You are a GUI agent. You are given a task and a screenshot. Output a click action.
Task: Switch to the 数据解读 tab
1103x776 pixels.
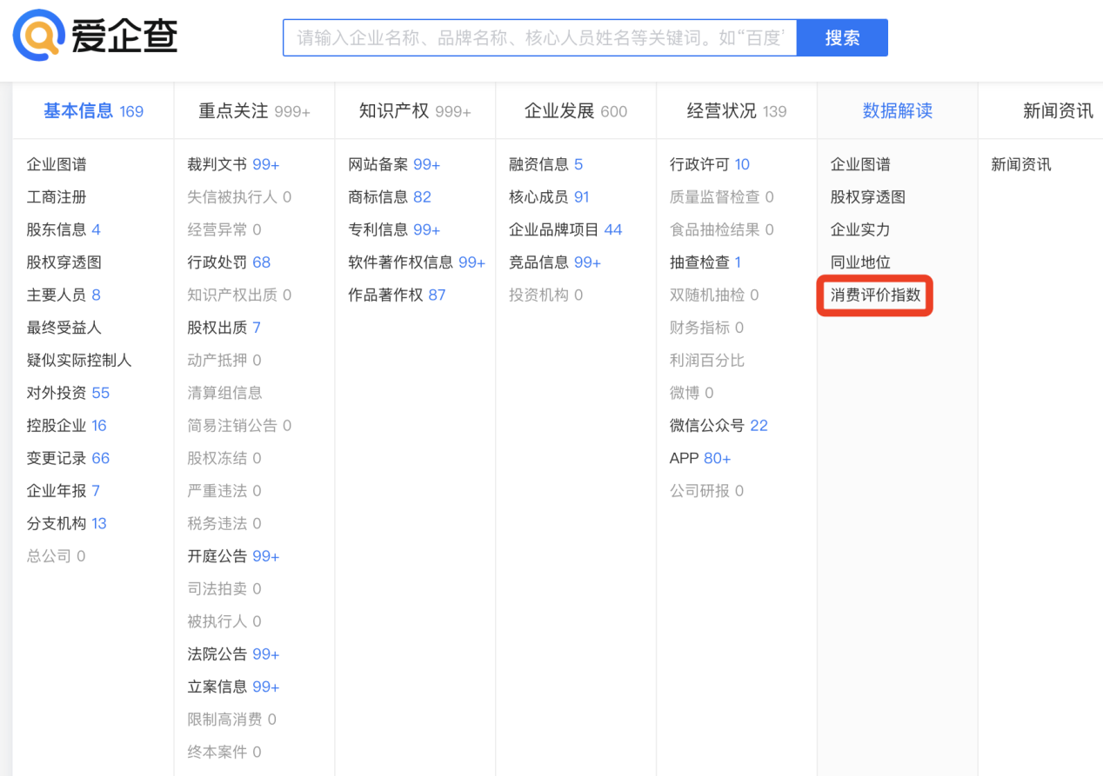[897, 111]
